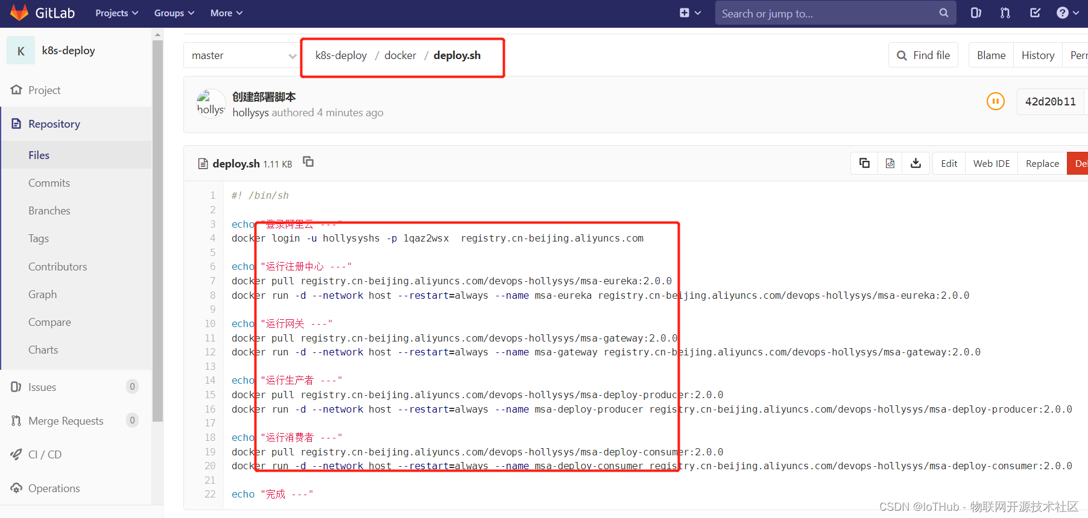This screenshot has height=518, width=1088.
Task: Open Charts in Repository submenu
Action: point(43,349)
